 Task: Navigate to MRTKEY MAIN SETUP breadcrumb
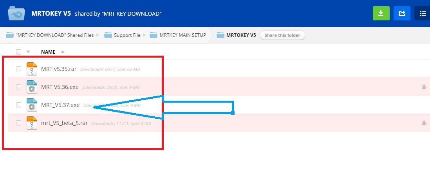182,35
